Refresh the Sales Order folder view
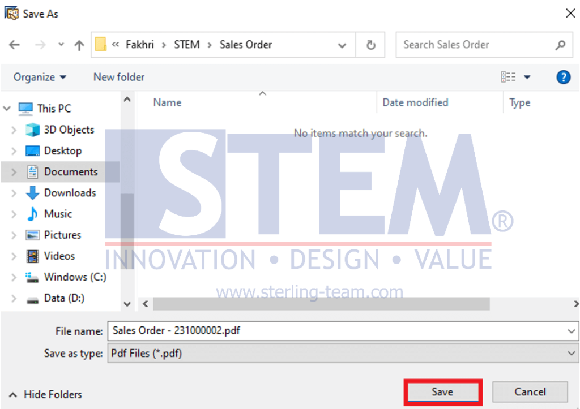 tap(370, 44)
